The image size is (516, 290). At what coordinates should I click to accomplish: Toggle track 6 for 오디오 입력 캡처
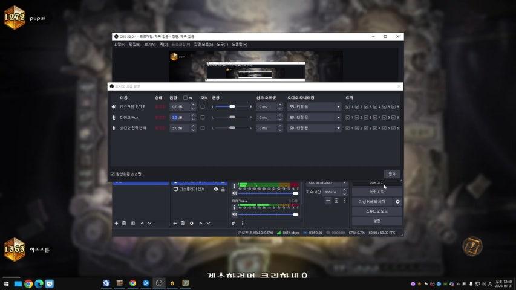tap(394, 128)
